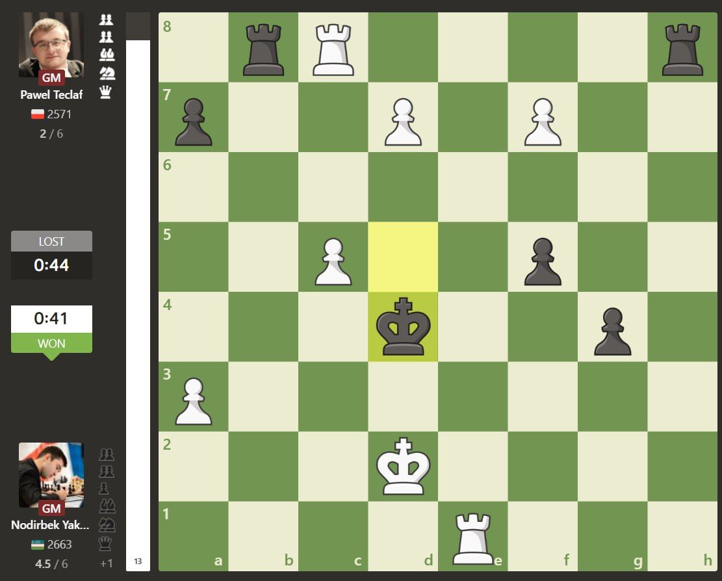Click the 2571 rating text

(59, 114)
